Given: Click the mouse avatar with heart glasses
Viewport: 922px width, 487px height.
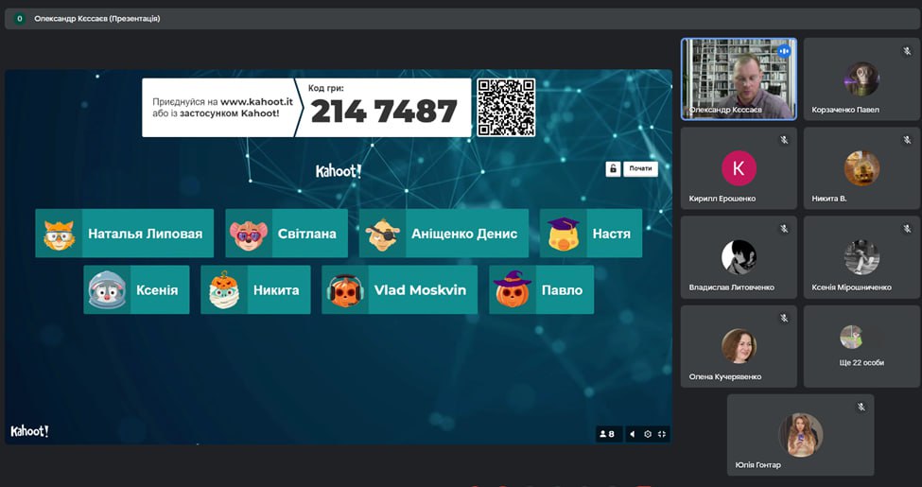Looking at the screenshot, I should tap(248, 235).
